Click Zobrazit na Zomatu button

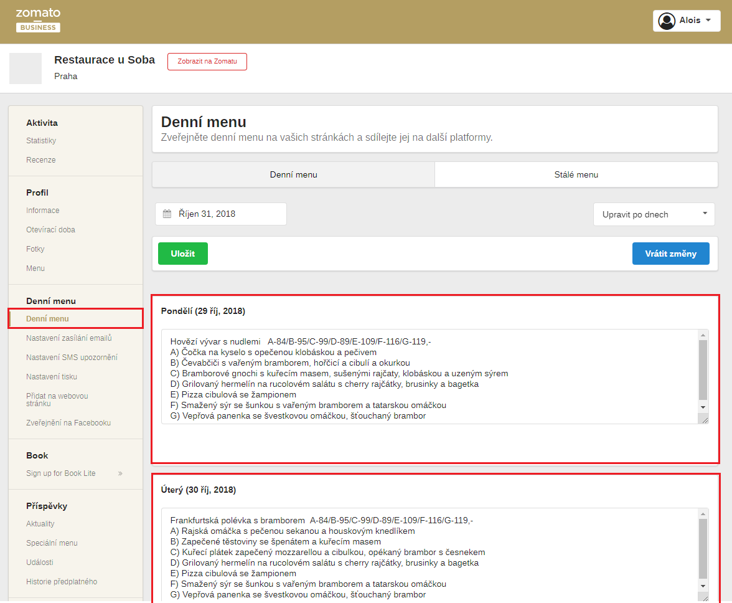207,62
